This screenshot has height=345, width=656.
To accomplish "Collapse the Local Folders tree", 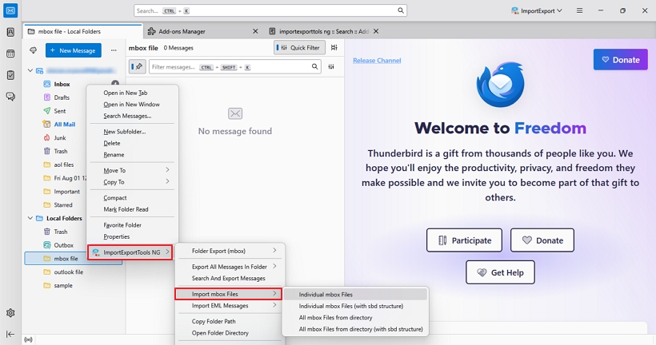I will coord(30,218).
